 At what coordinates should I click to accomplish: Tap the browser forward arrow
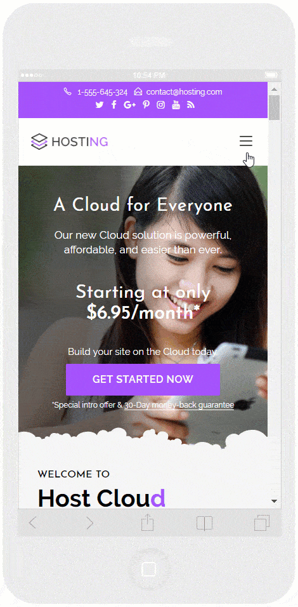(x=89, y=523)
